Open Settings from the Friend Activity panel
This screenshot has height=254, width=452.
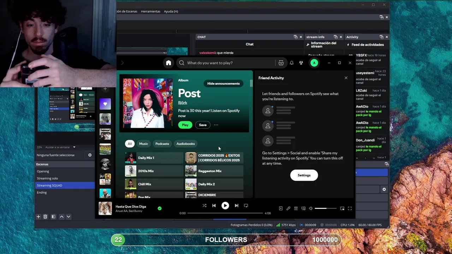pyautogui.click(x=304, y=175)
